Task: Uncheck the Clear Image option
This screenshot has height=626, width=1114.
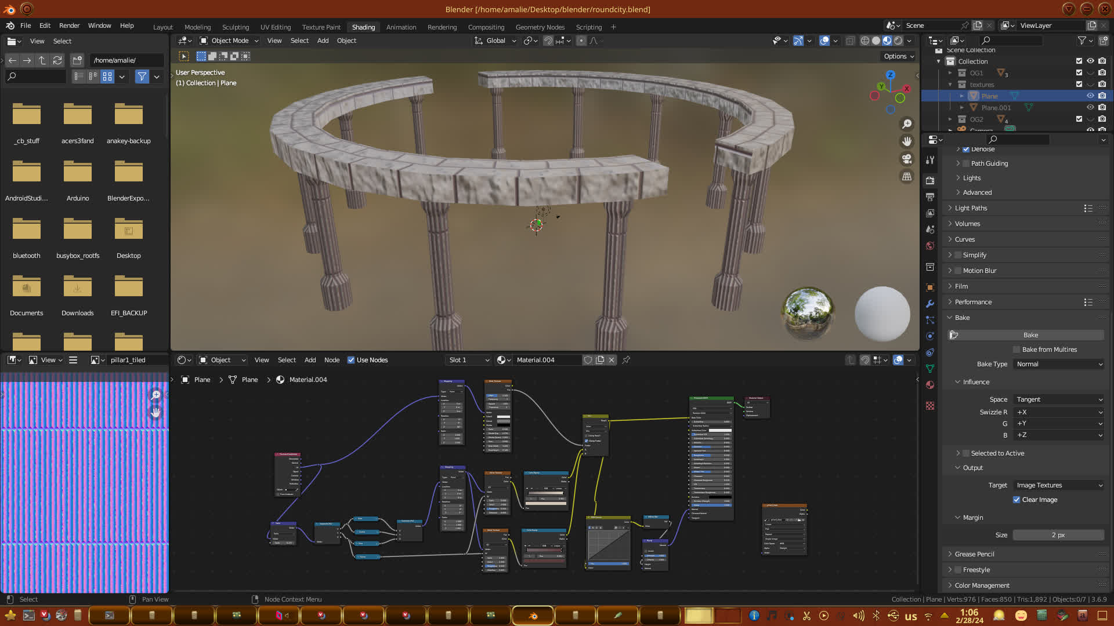Action: (x=1017, y=500)
